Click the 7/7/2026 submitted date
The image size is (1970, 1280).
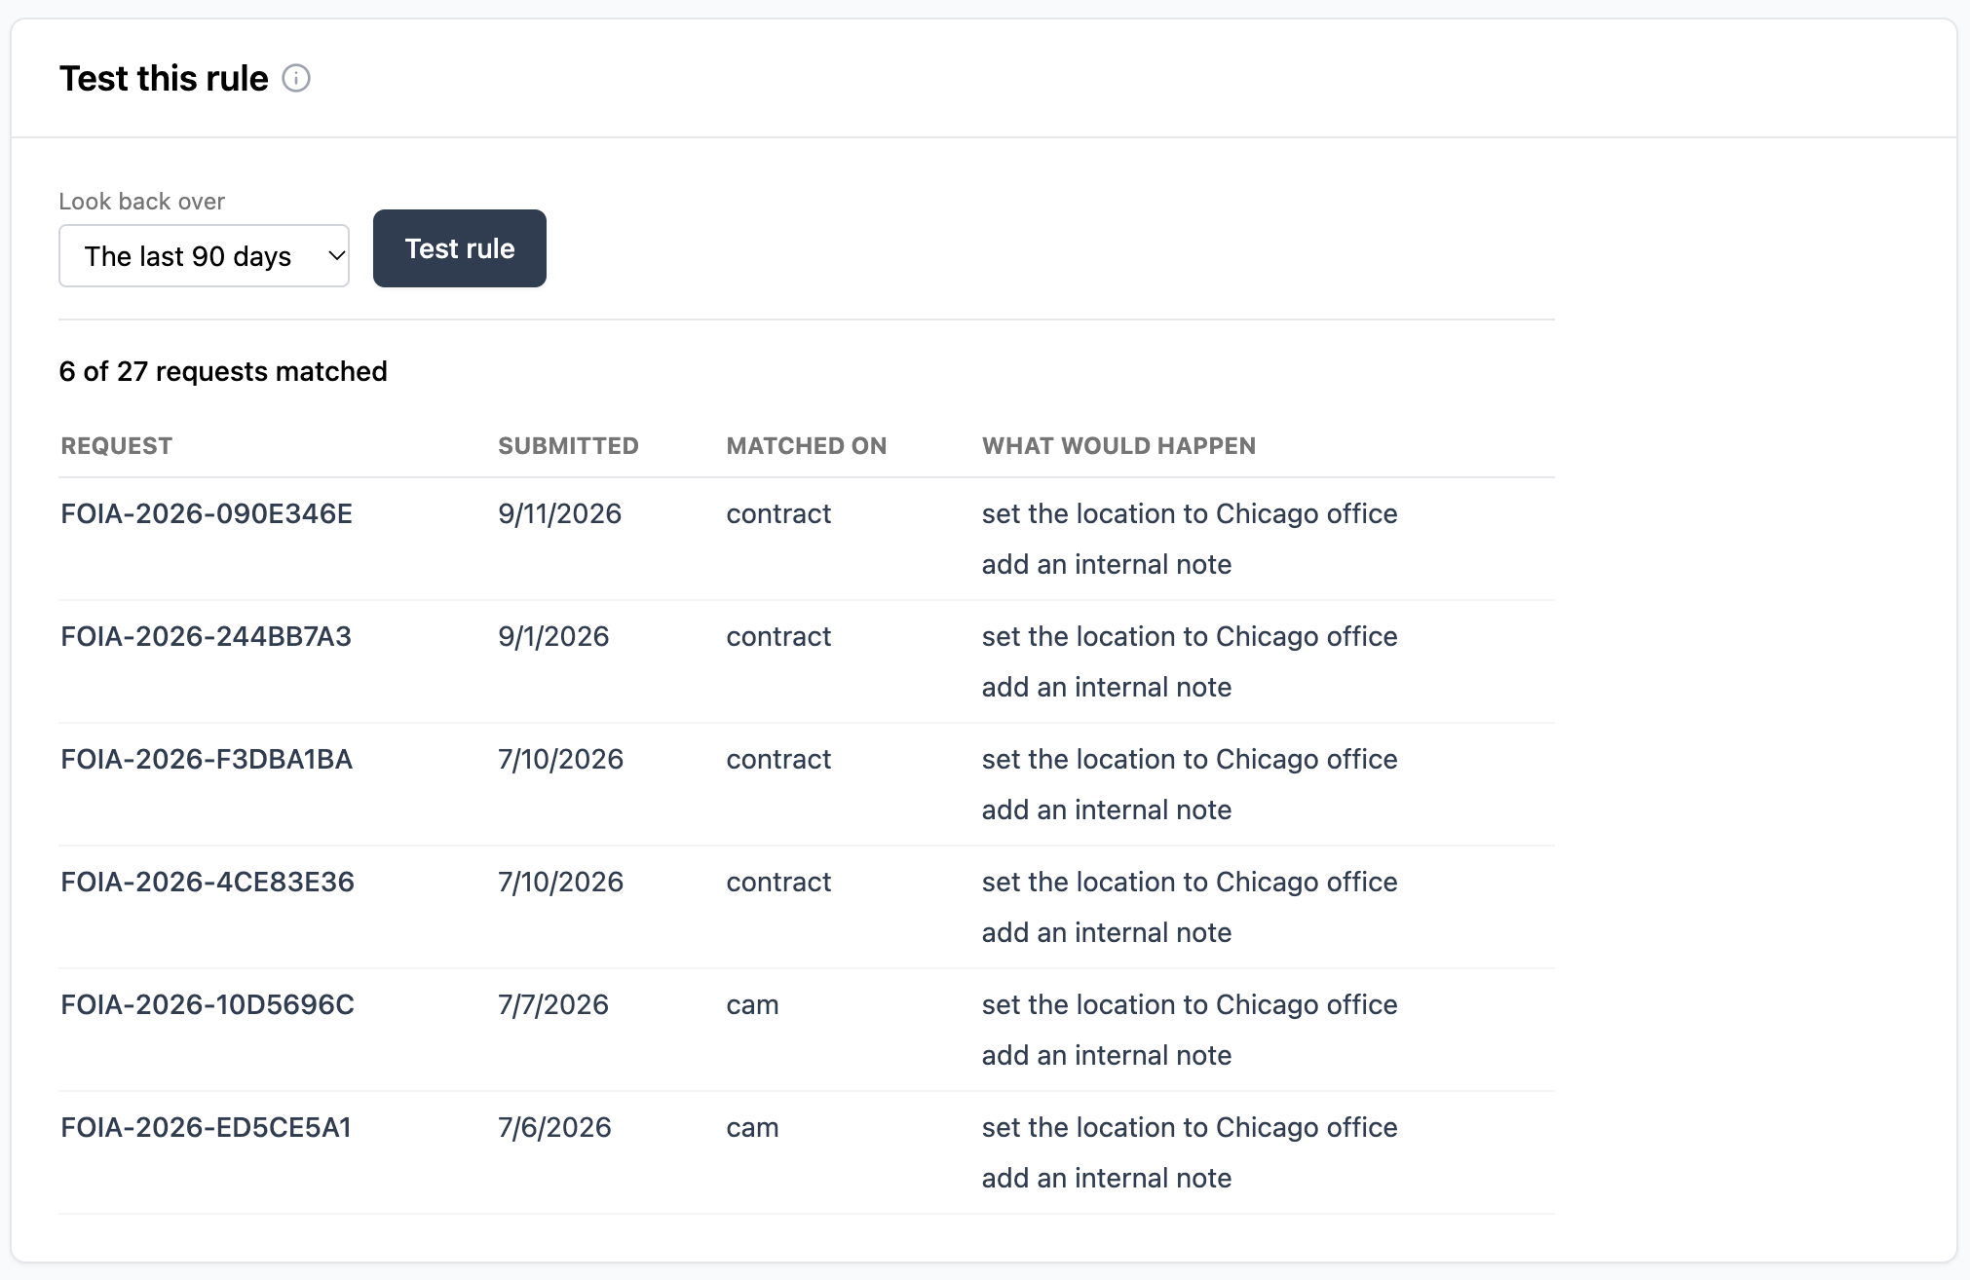[x=553, y=1004]
